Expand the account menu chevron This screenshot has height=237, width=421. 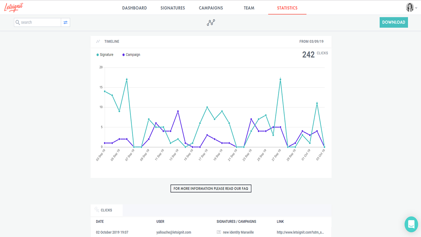(416, 8)
